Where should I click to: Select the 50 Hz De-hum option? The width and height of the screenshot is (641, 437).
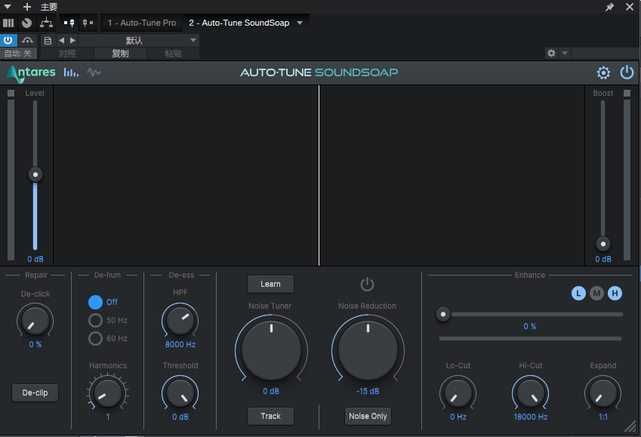[95, 320]
